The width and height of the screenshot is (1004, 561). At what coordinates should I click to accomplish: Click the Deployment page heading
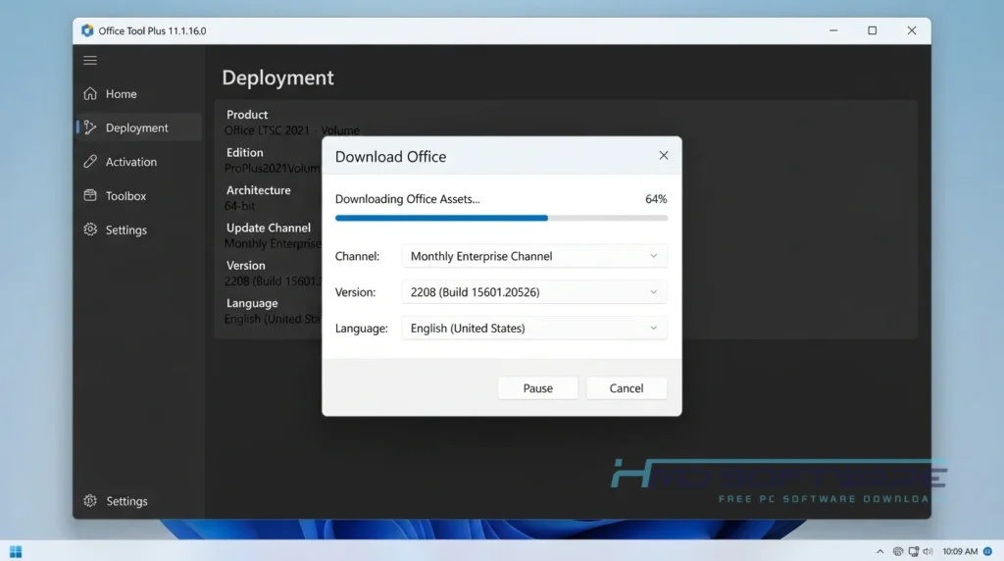pos(277,77)
